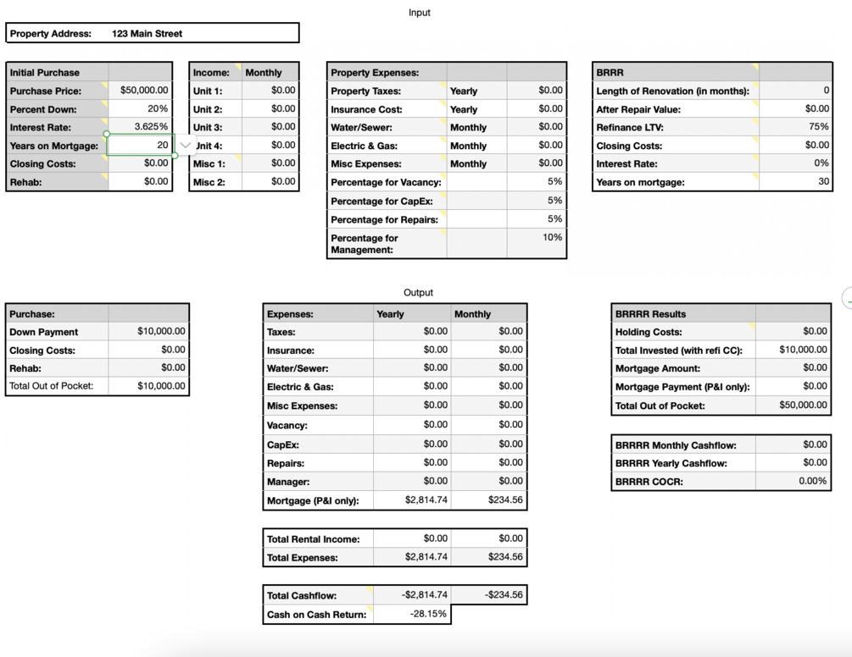Click the Mortgage (P&I only) yearly value $2,814.74

click(x=412, y=500)
